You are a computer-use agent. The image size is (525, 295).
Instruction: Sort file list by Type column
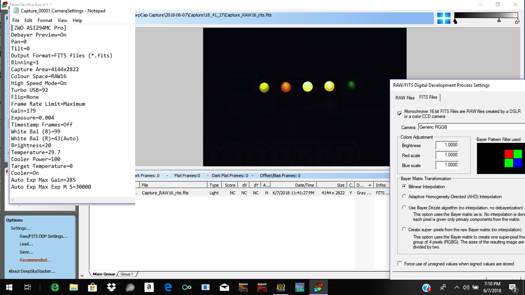(x=214, y=185)
